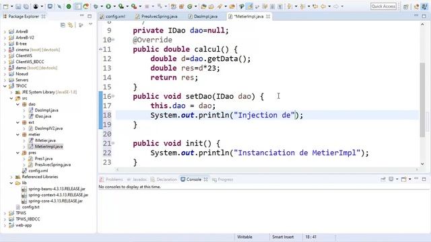
Task: Open the Declaration tab
Action: pyautogui.click(x=164, y=179)
